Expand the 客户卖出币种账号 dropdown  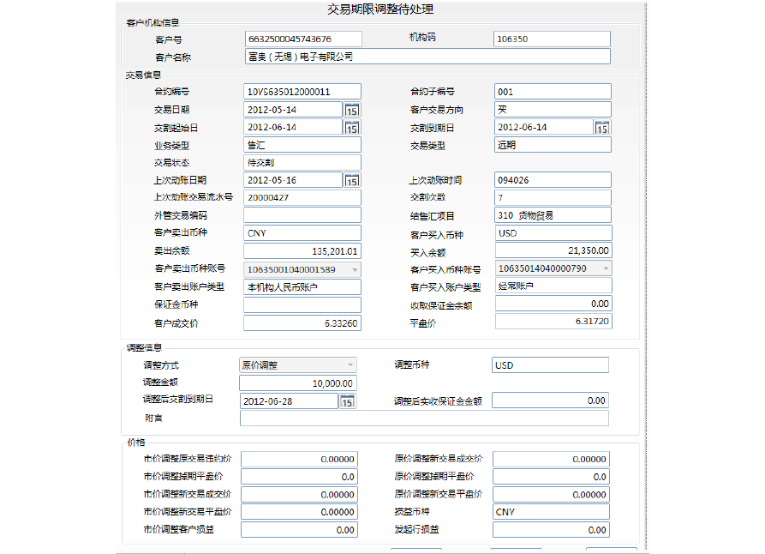[355, 269]
